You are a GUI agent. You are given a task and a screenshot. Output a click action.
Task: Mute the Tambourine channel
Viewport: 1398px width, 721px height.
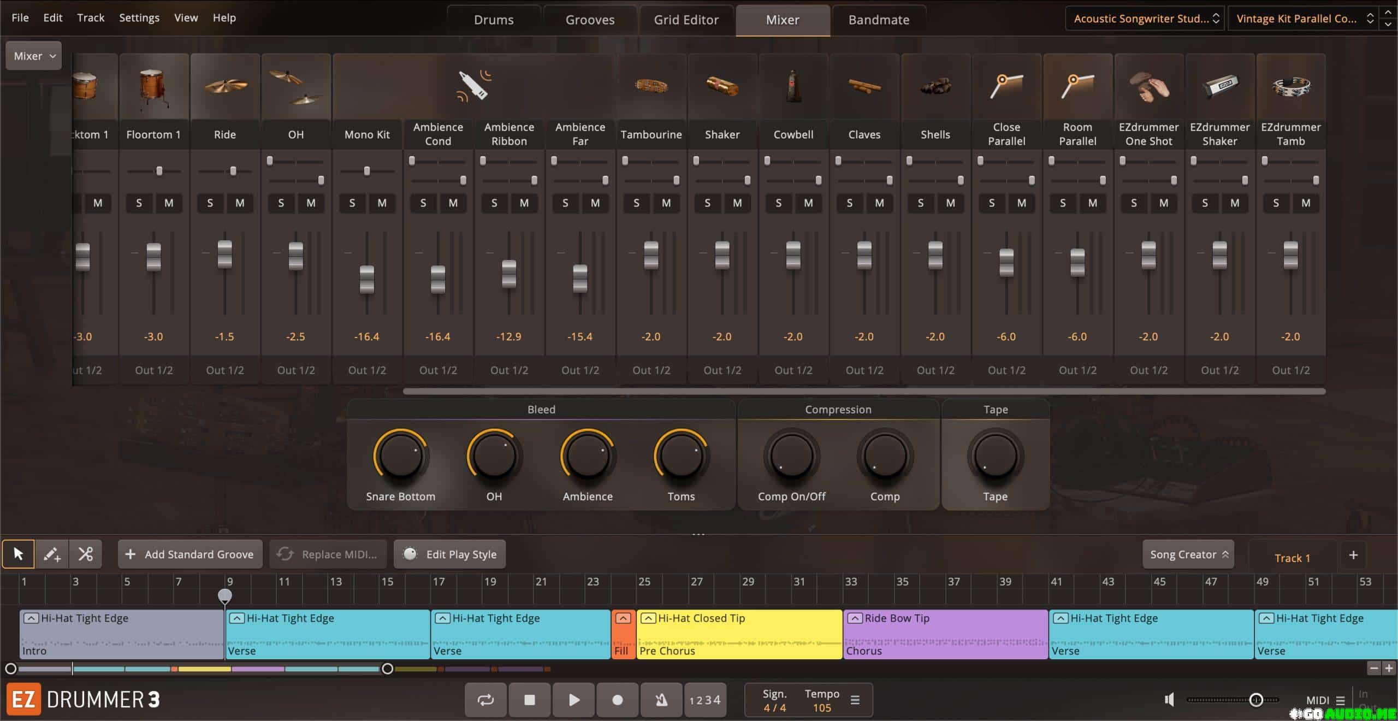(x=666, y=203)
